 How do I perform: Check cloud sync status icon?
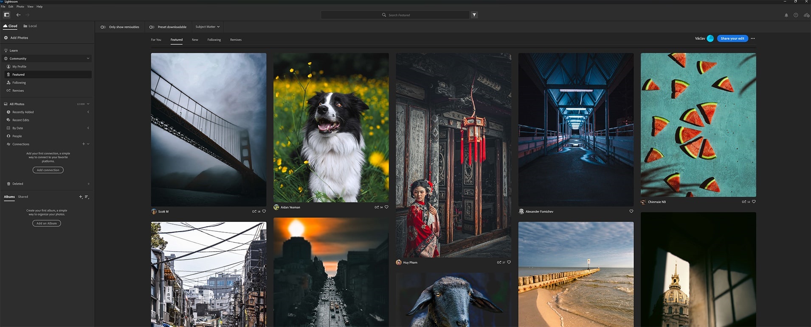tap(806, 15)
